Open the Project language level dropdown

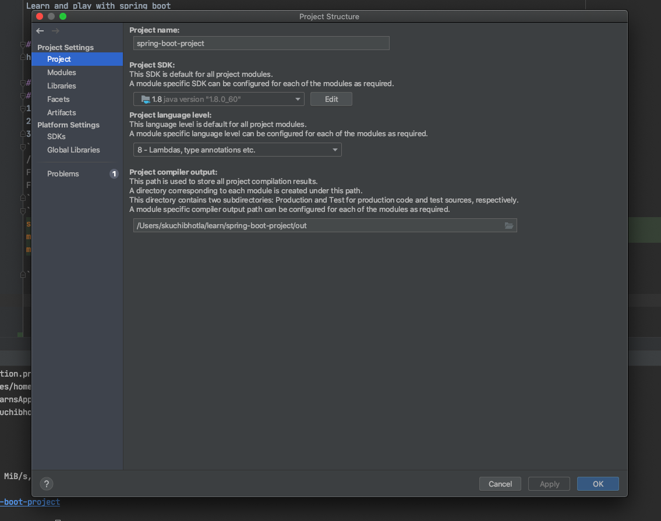click(335, 150)
